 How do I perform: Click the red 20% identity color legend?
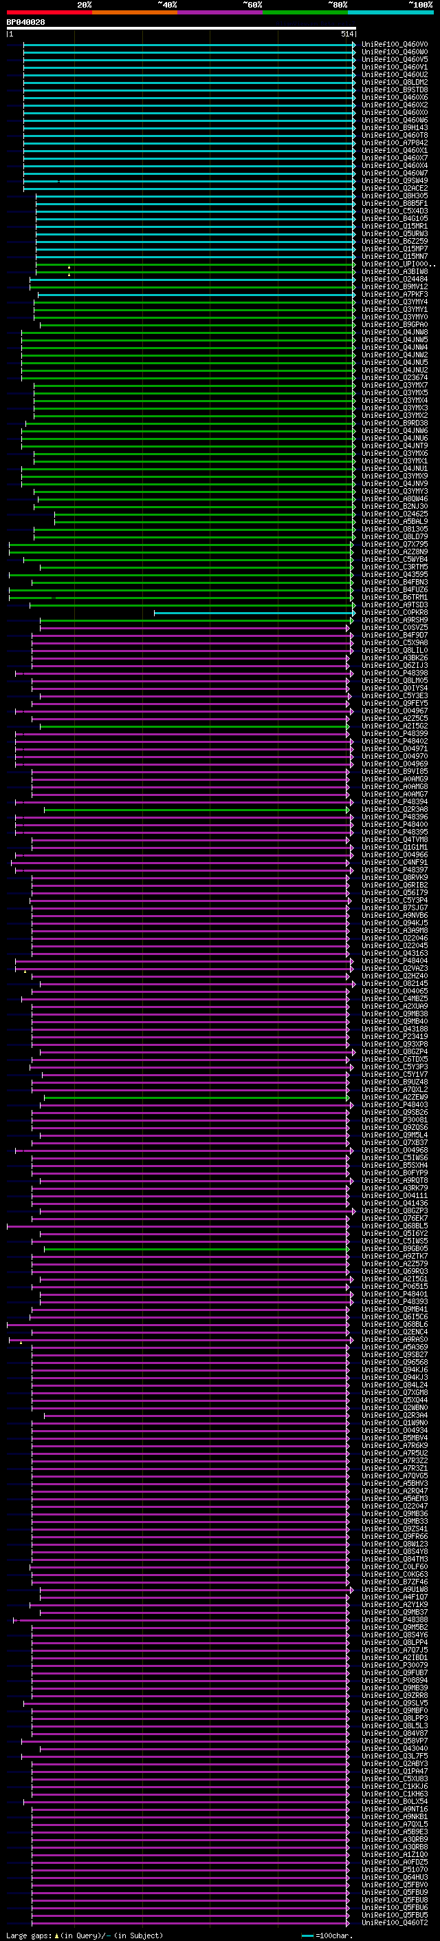(49, 13)
